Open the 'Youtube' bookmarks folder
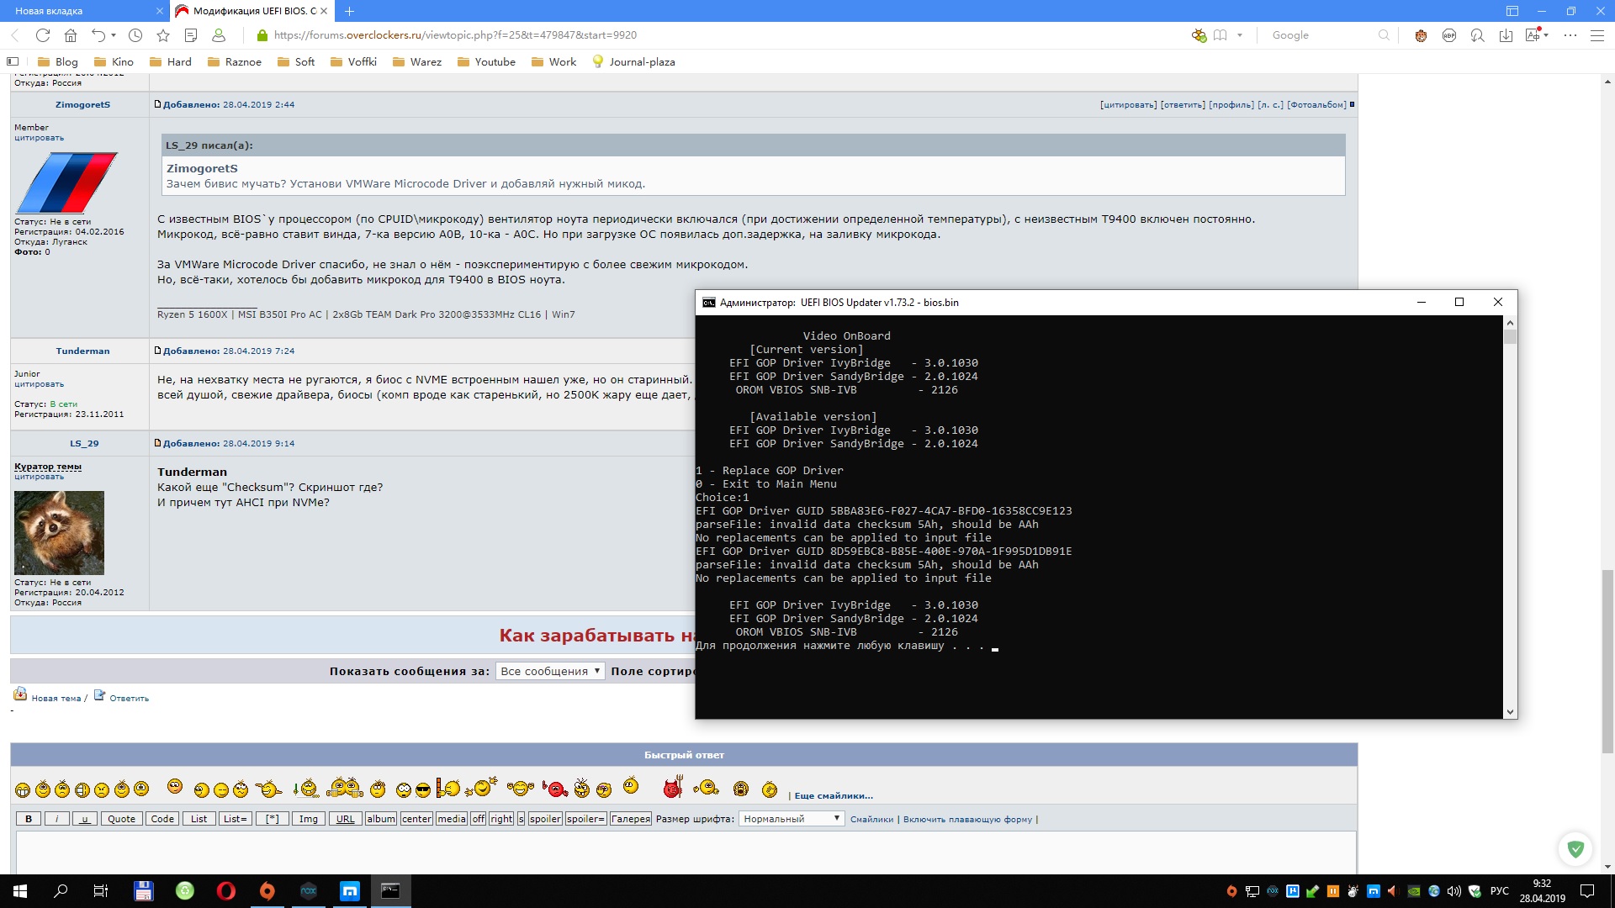1615x908 pixels. click(486, 61)
